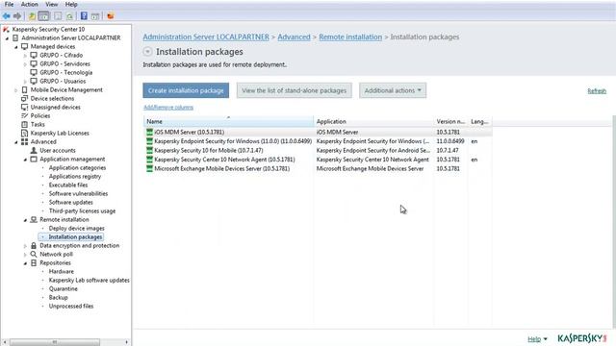Click the Repositories cabinet icon

[x=34, y=262]
